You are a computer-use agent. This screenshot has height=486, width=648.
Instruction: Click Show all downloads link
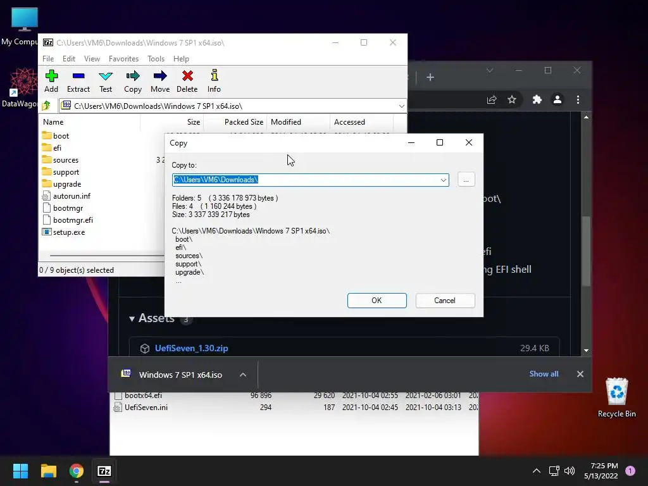point(544,374)
